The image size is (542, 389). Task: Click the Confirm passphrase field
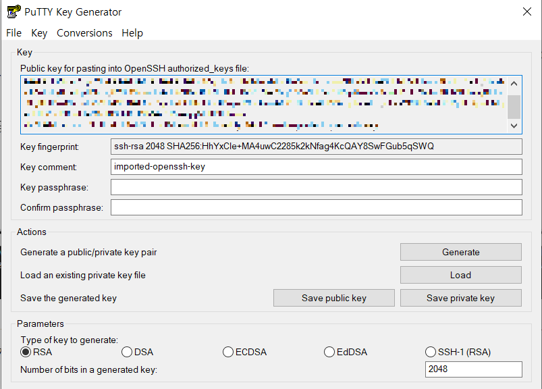pyautogui.click(x=317, y=207)
